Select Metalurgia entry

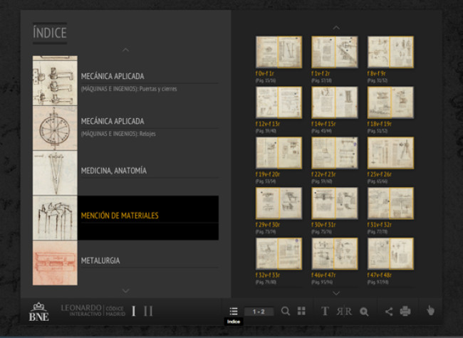pyautogui.click(x=150, y=263)
